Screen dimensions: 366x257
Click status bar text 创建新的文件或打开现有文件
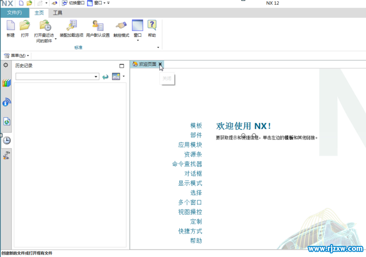point(27,253)
